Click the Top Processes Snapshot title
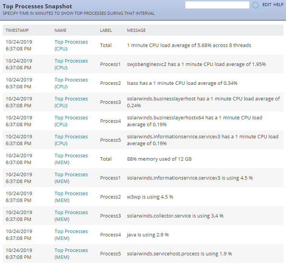Image resolution: width=286 pixels, height=266 pixels. [37, 6]
